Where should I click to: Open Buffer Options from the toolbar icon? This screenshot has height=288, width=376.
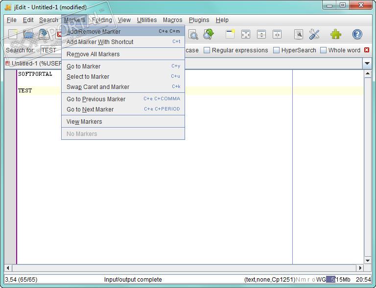[299, 34]
